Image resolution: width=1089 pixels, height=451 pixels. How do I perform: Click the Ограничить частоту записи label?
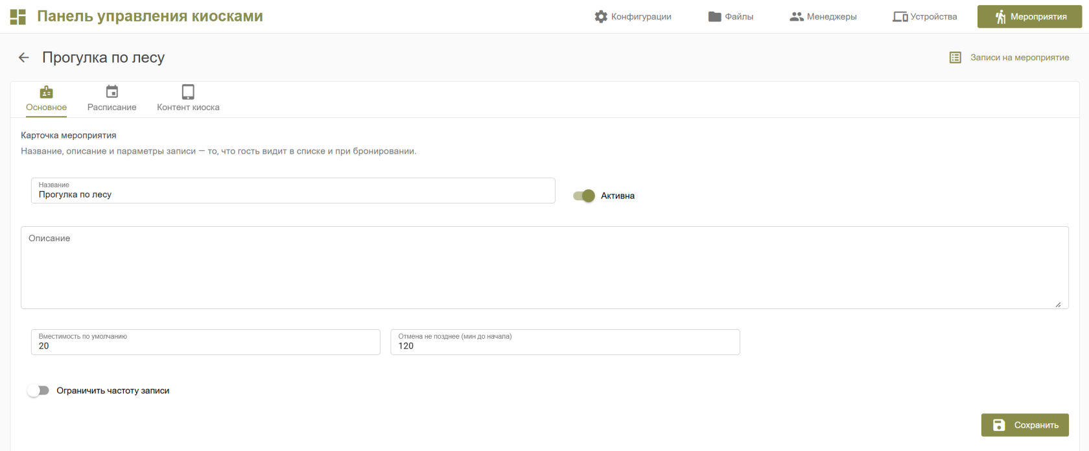(113, 391)
